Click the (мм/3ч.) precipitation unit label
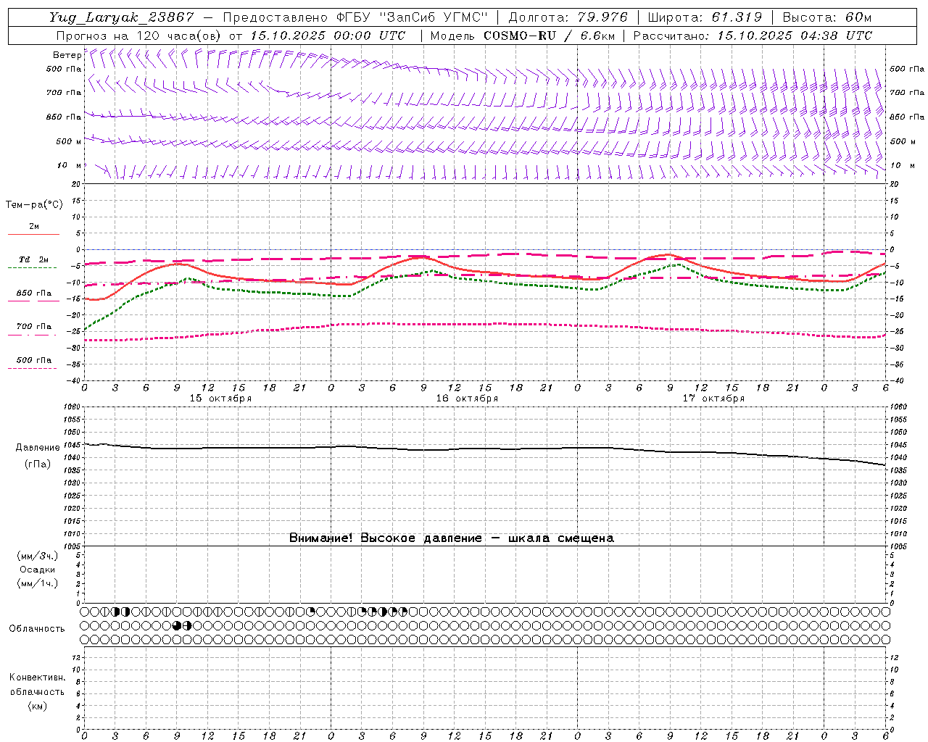928x742 pixels. 38,556
